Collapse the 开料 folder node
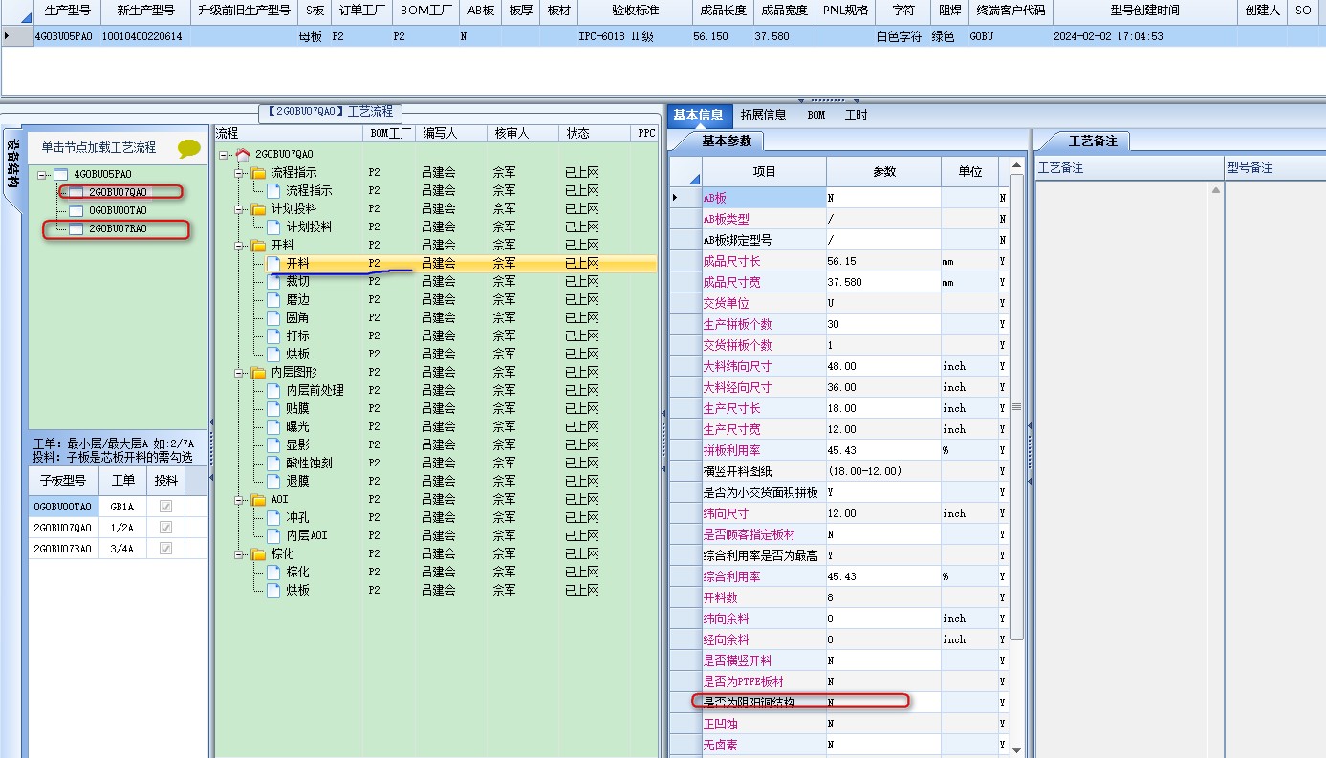The width and height of the screenshot is (1326, 758). click(x=240, y=246)
